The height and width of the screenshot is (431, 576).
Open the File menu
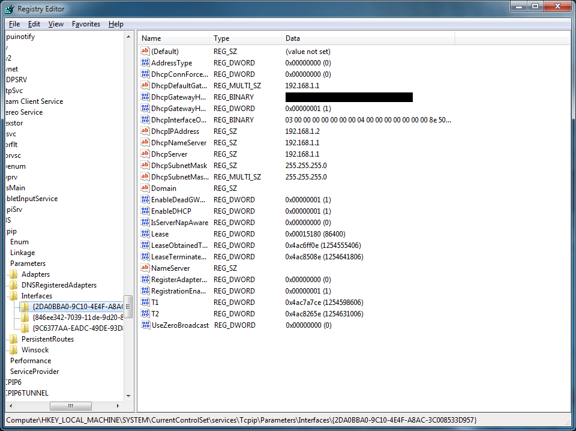(x=14, y=24)
